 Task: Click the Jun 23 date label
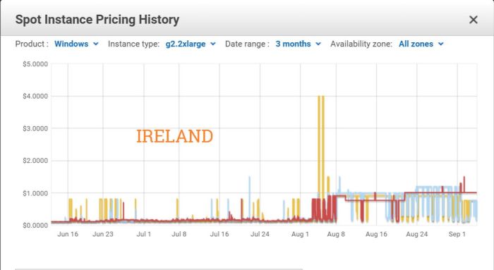coord(103,234)
